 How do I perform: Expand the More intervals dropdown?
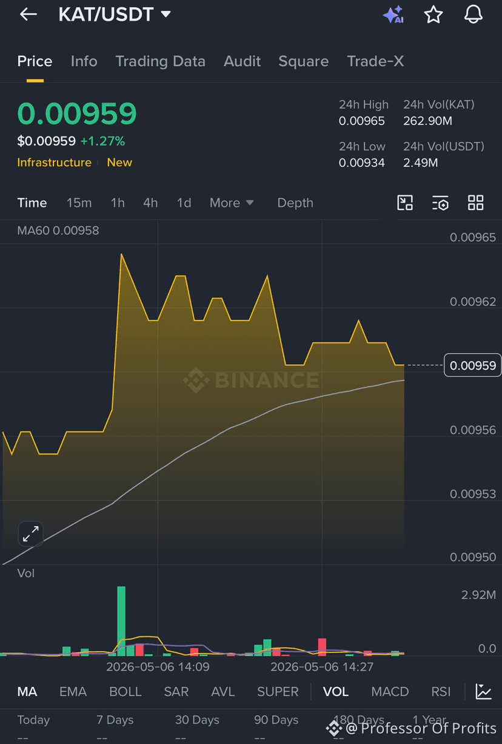click(232, 203)
